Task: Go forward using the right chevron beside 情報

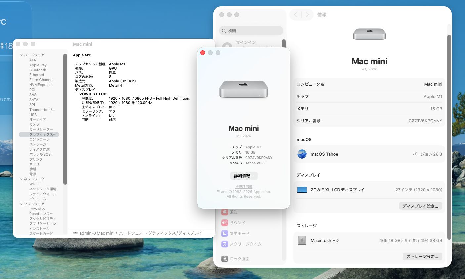Action: 307,15
